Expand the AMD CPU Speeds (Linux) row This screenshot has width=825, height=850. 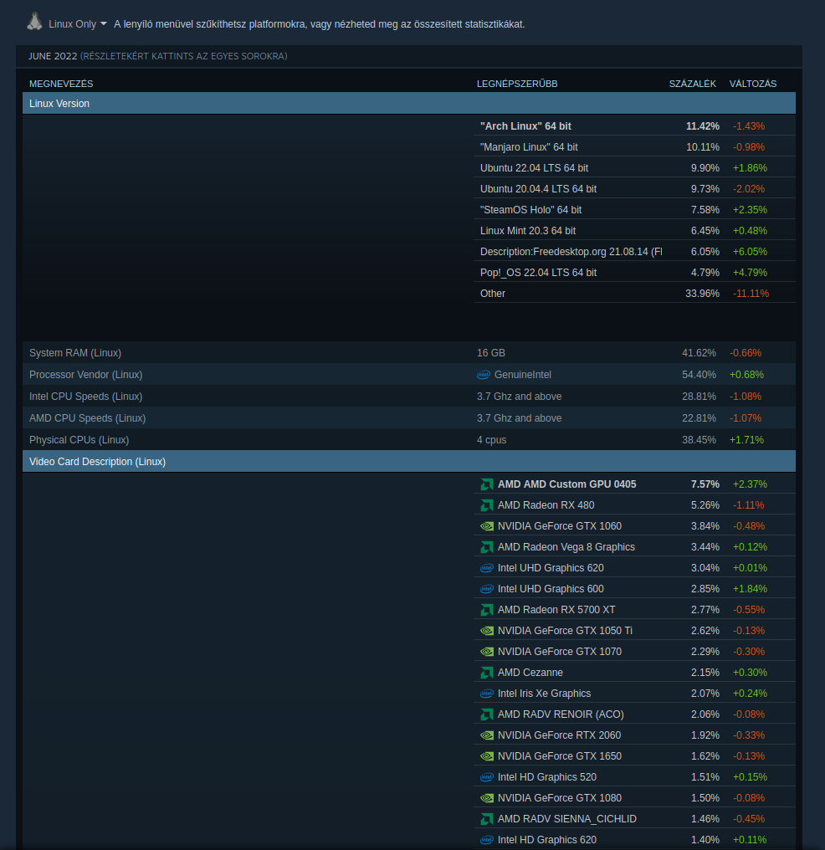tap(408, 418)
